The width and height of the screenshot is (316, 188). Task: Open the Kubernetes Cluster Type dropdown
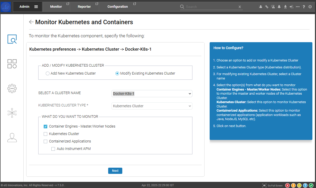tap(152, 106)
